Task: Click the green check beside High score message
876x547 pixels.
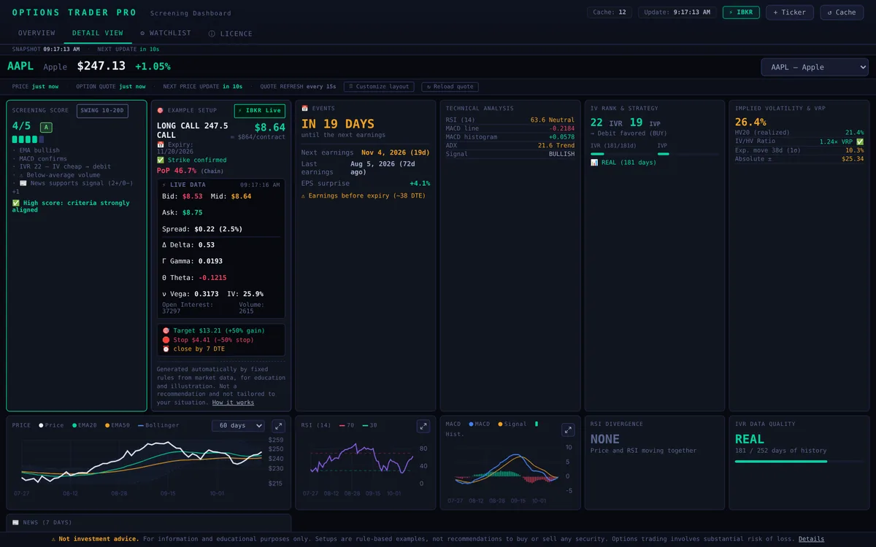Action: click(16, 203)
